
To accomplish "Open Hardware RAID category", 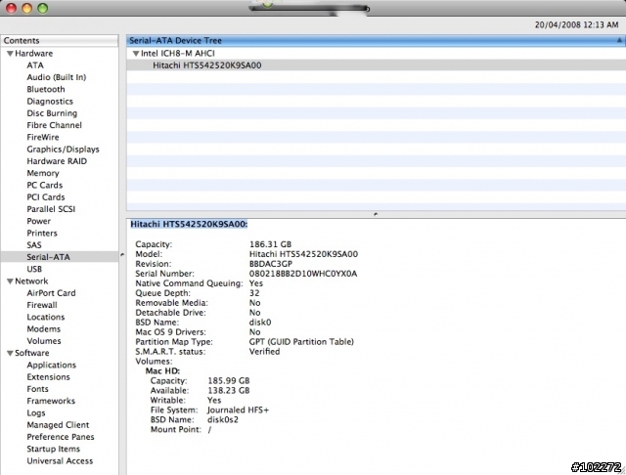I will click(57, 161).
